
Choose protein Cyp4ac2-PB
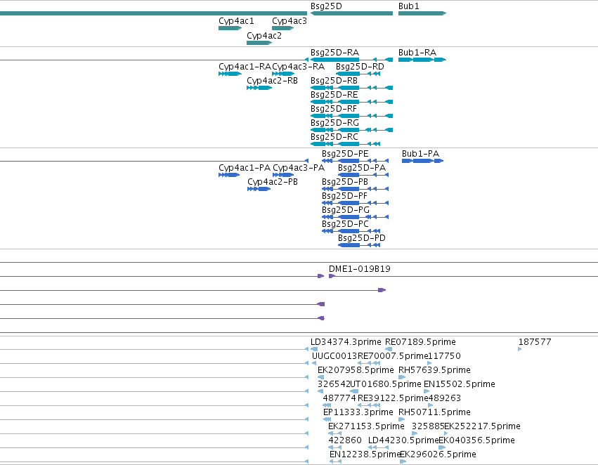[259, 189]
